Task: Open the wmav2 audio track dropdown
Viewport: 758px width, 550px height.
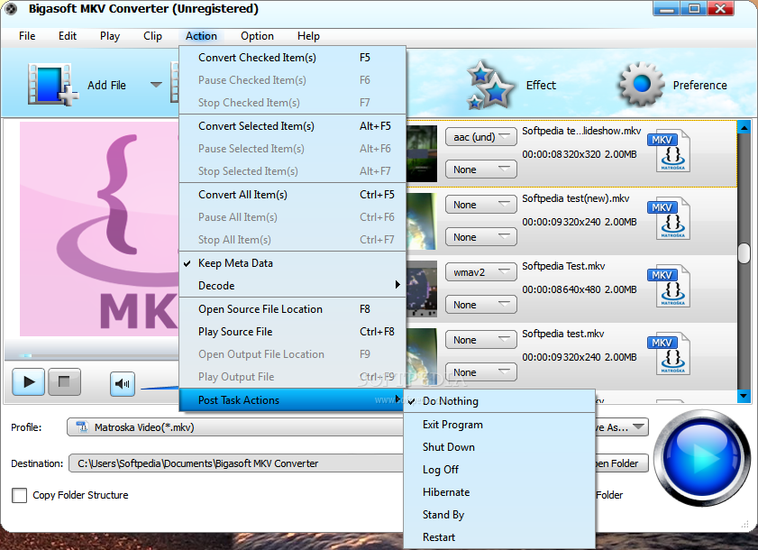Action: pos(481,272)
